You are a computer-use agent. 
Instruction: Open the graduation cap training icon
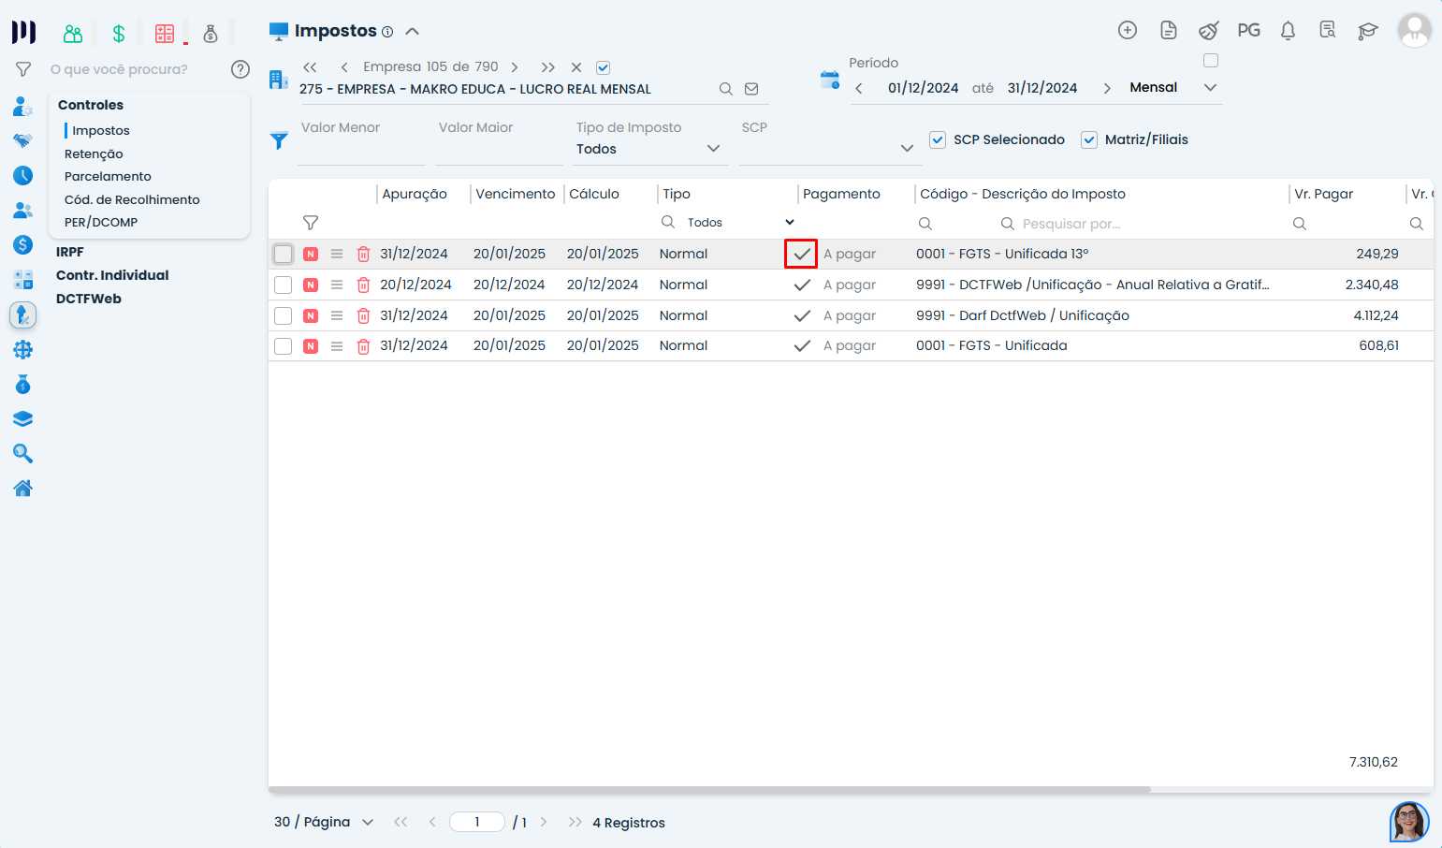(x=1367, y=31)
